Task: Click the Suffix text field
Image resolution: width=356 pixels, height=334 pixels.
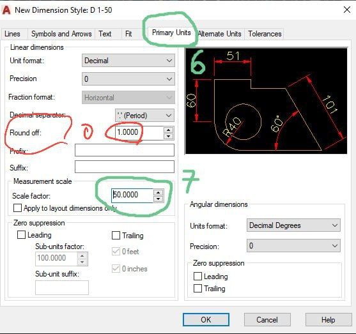Action: pyautogui.click(x=125, y=167)
